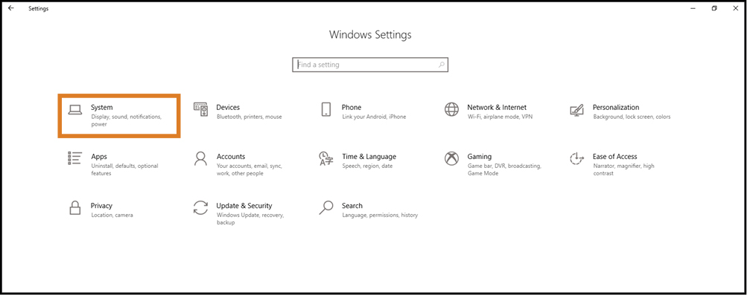Open the Apps list icon
747x295 pixels.
[x=74, y=159]
